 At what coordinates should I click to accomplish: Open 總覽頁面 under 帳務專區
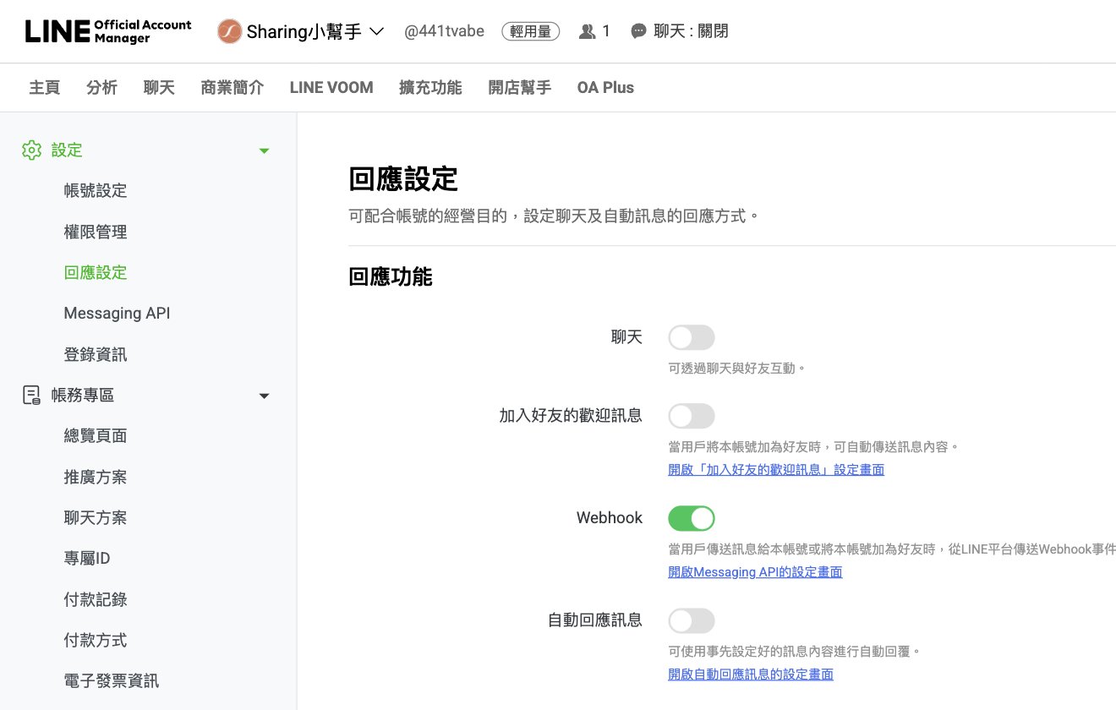pyautogui.click(x=96, y=436)
